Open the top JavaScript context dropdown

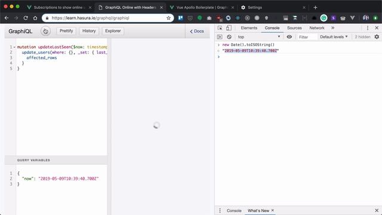click(259, 37)
